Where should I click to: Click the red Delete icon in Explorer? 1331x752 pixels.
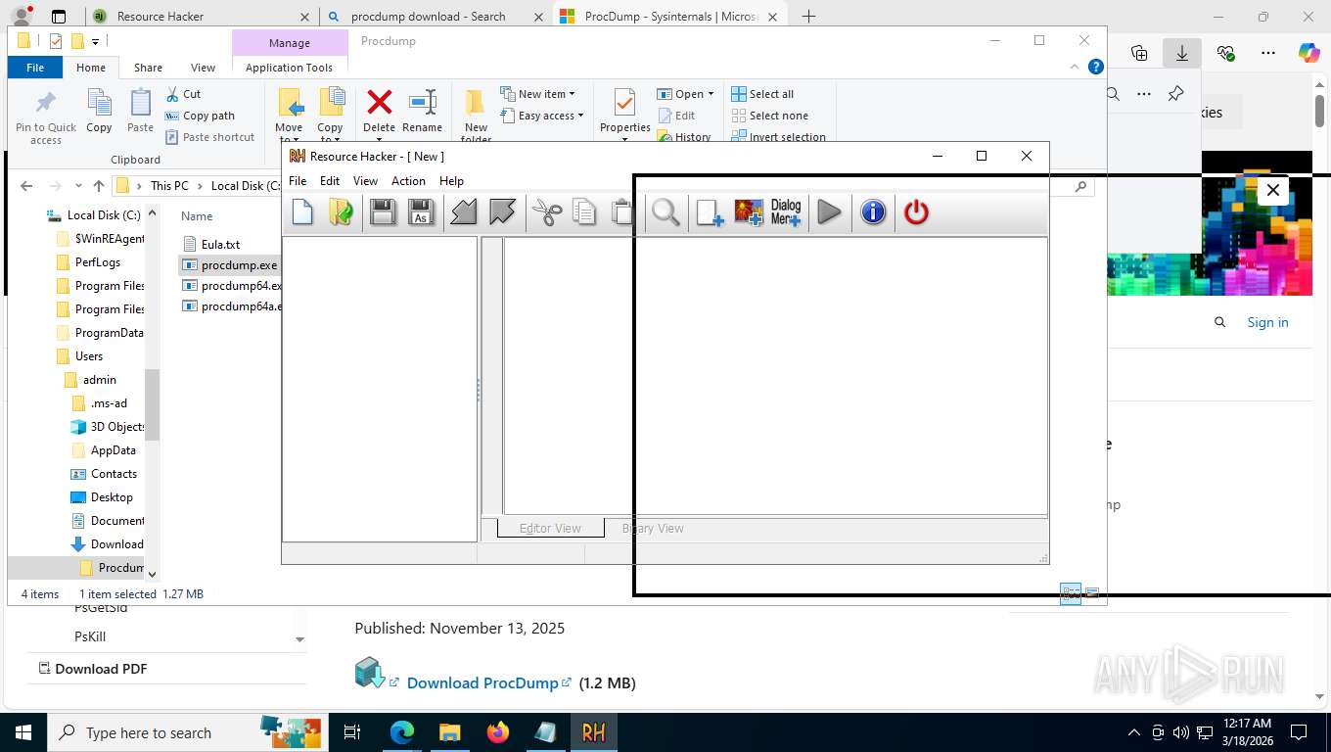pos(379,112)
